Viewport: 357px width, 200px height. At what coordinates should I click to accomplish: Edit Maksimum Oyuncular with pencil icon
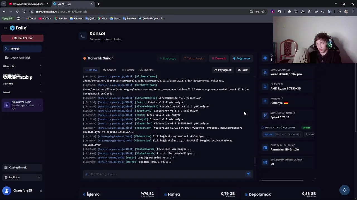pos(301,160)
